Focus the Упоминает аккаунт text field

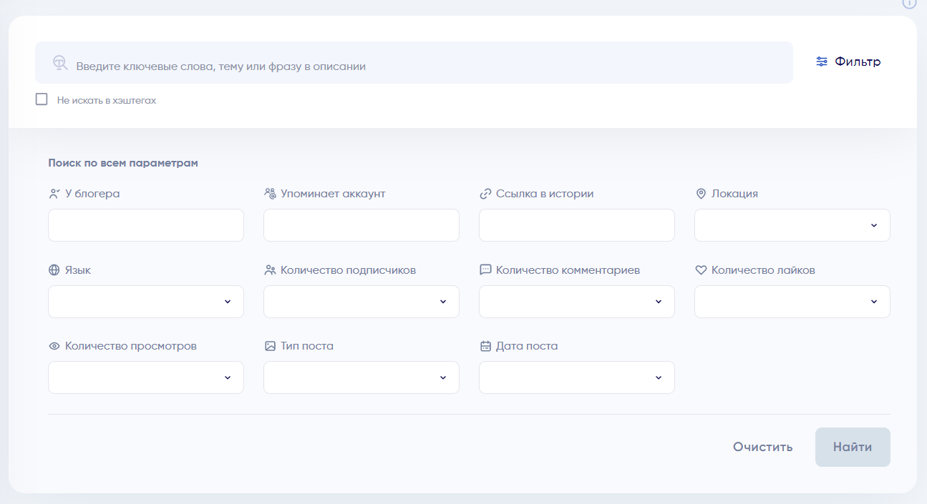pos(361,225)
